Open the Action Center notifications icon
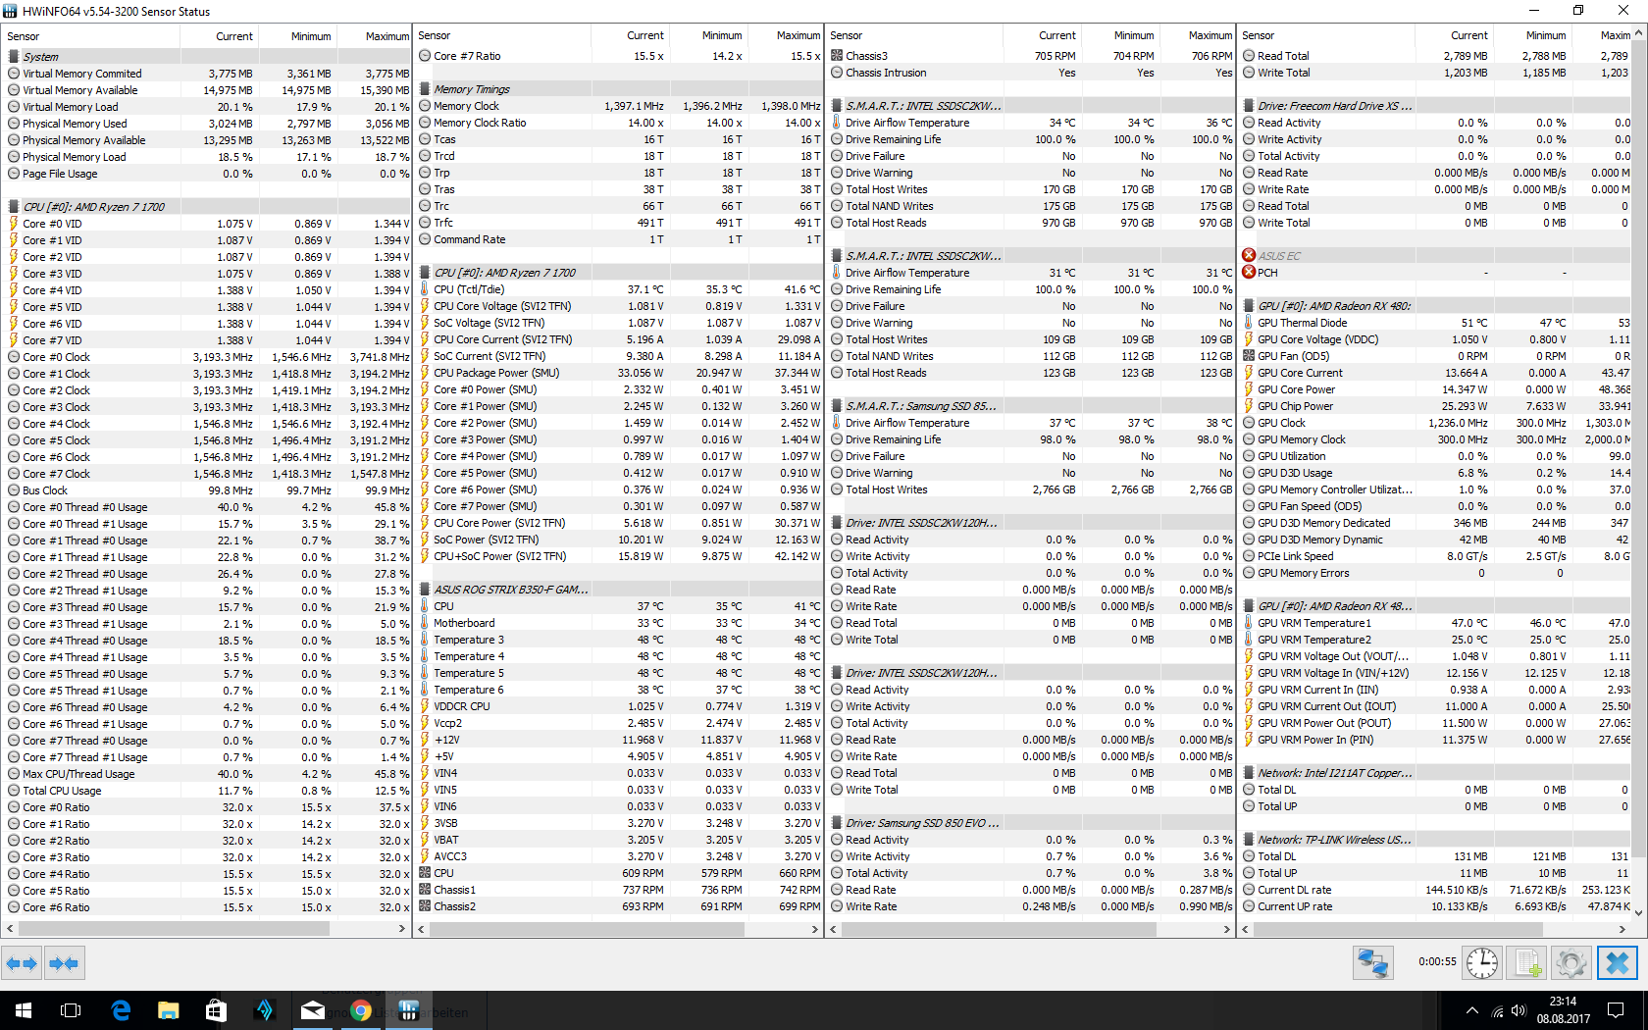 tap(1616, 1010)
